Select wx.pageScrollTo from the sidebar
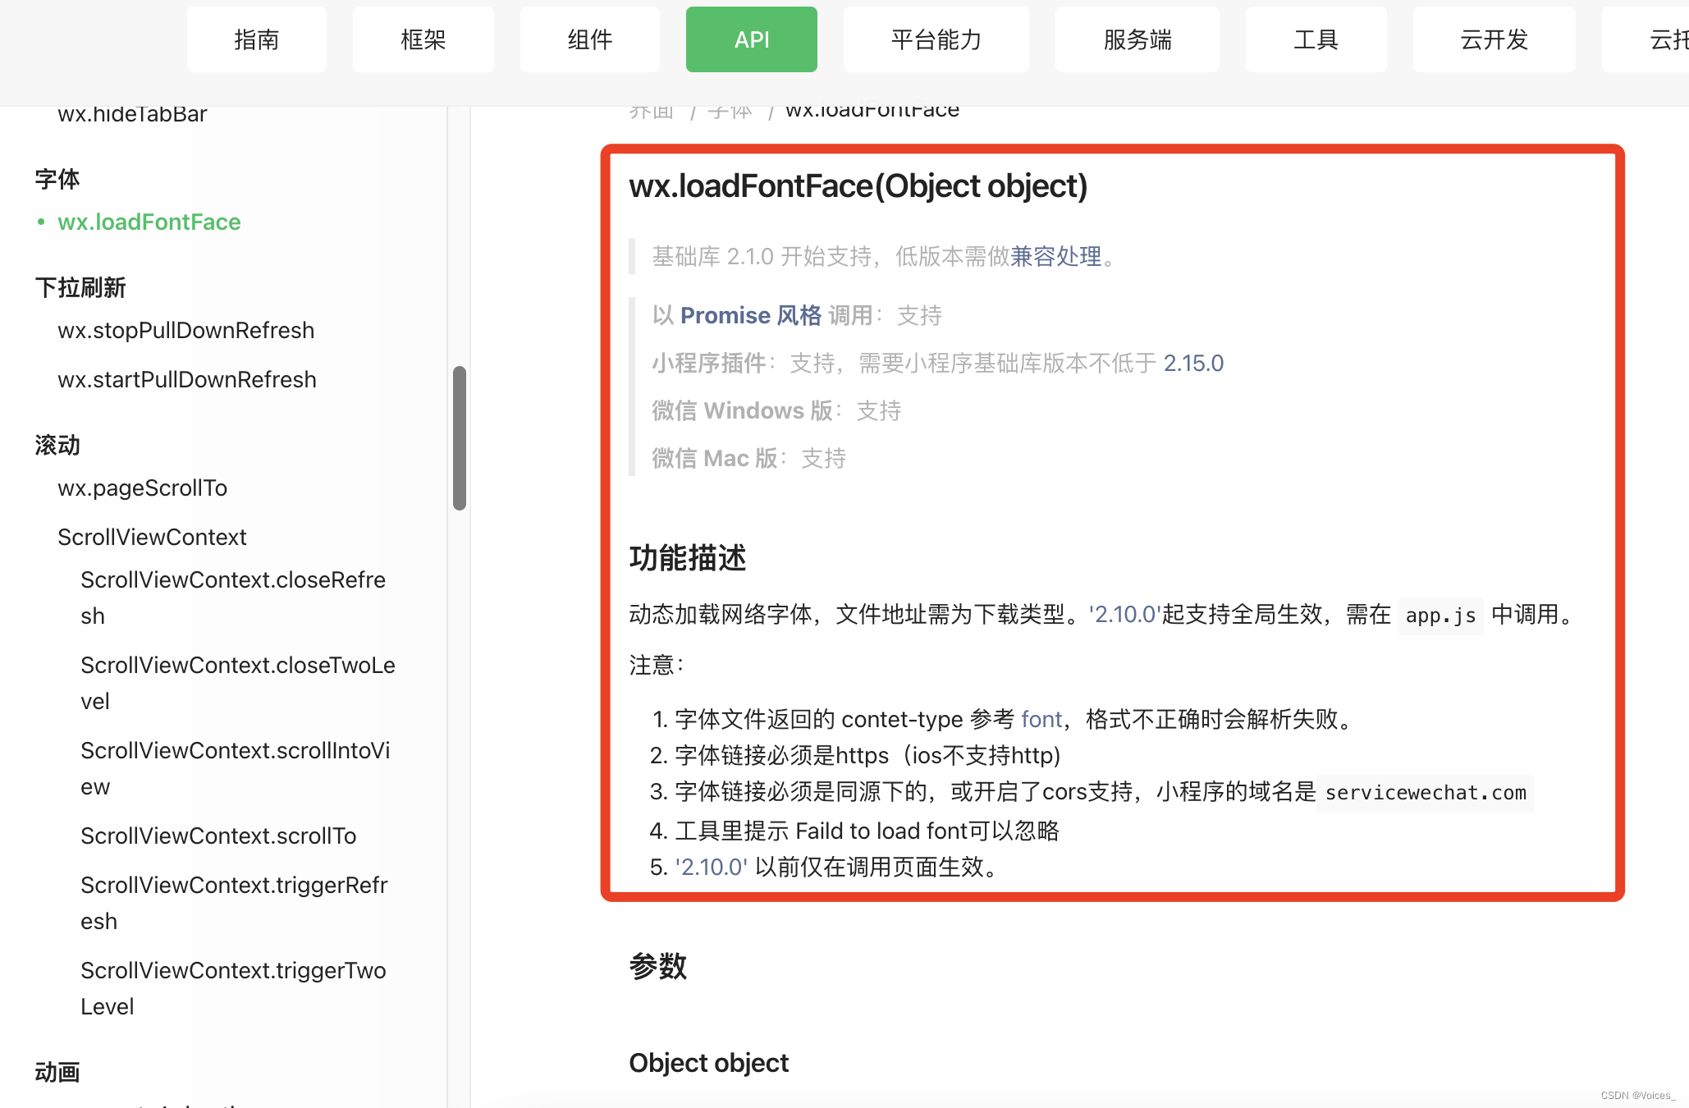Screen dimensions: 1689x1108 pyautogui.click(x=142, y=488)
